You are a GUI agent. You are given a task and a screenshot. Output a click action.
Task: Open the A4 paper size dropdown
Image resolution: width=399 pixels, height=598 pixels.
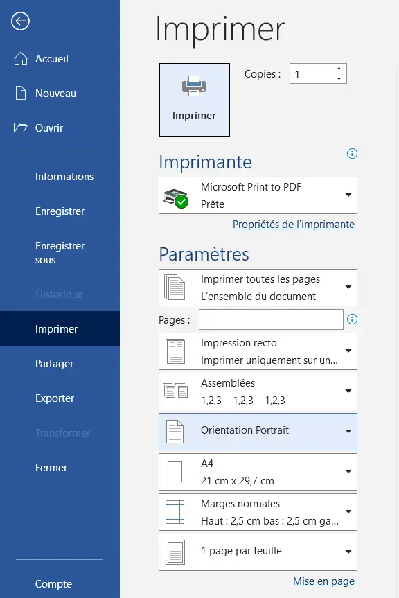click(x=258, y=472)
